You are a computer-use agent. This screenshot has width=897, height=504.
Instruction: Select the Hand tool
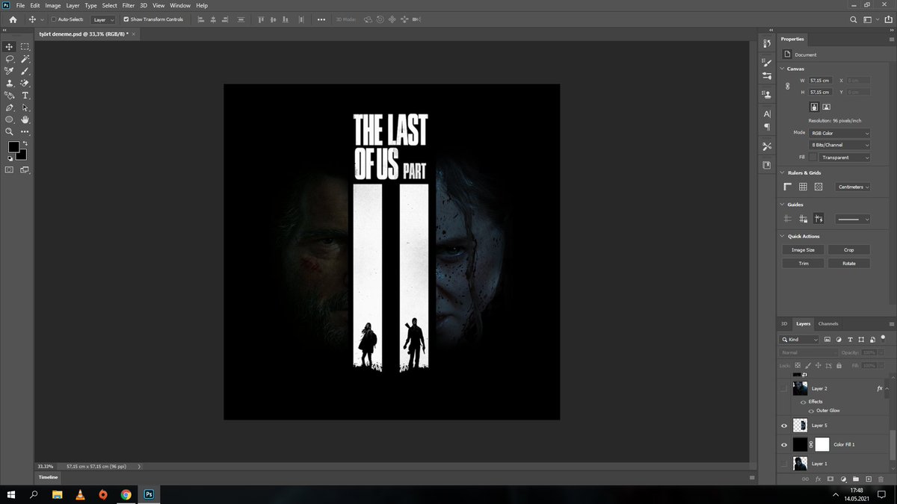point(25,119)
